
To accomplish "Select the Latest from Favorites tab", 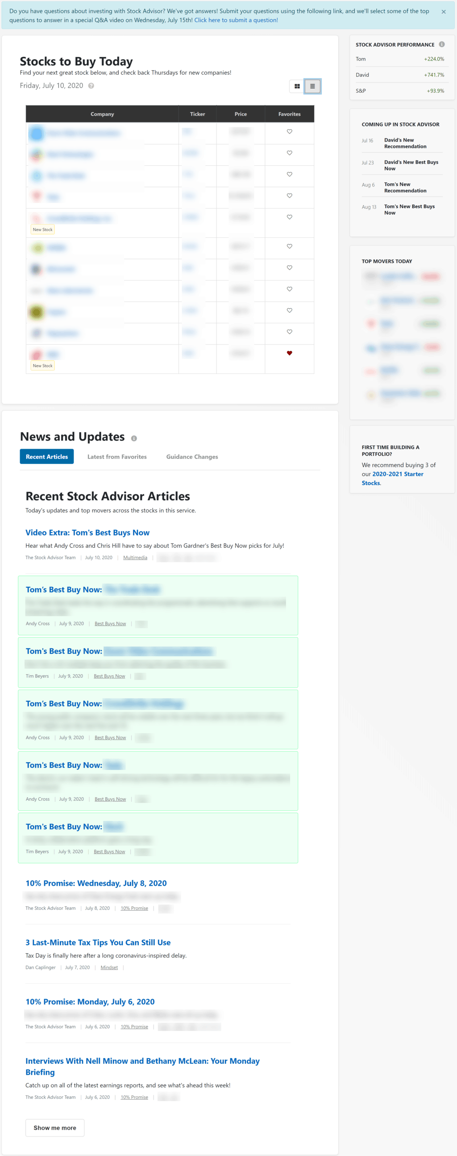I will [117, 456].
